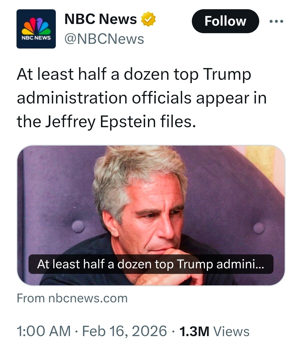The width and height of the screenshot is (302, 352).
Task: Click the "Views" label
Action: point(231,331)
